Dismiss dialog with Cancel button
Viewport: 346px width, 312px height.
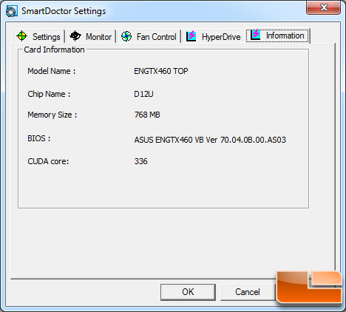[248, 292]
